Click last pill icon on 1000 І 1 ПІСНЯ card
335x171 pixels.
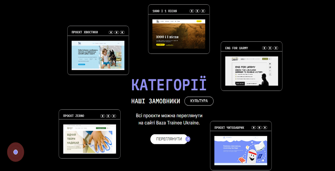point(203,11)
